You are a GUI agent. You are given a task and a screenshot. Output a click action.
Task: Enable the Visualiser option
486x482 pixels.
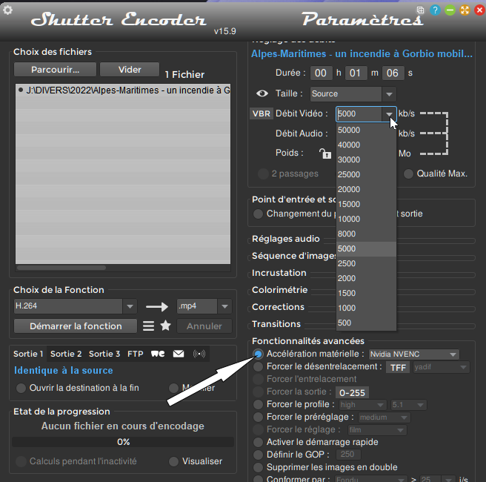point(173,461)
